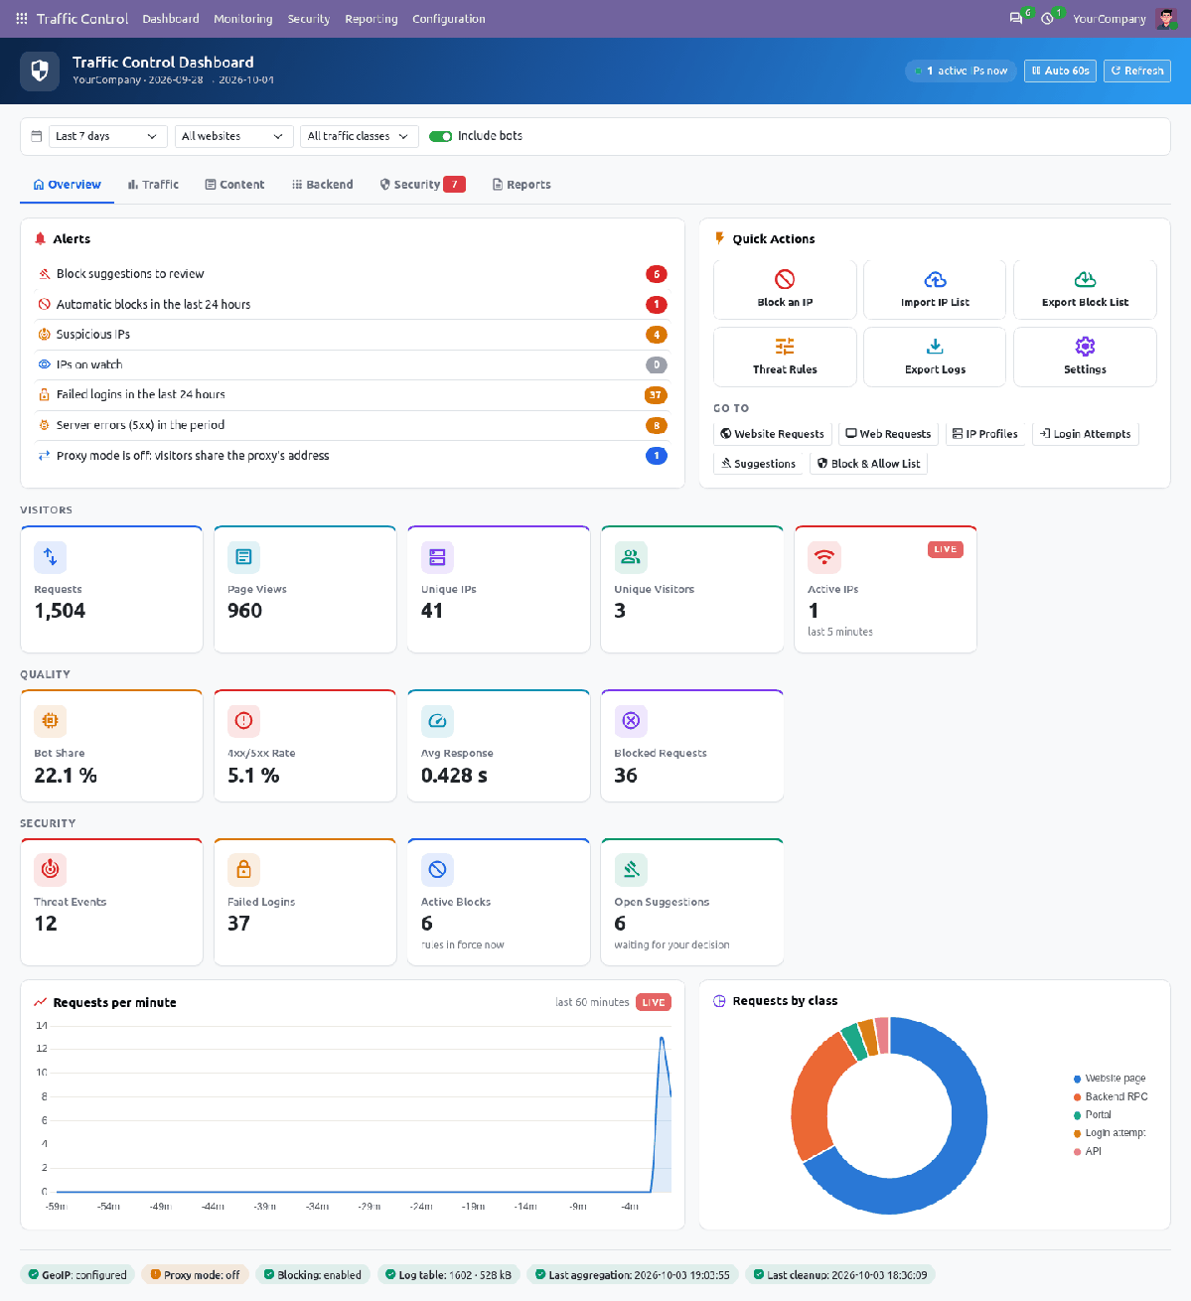Click the calendar icon beside date range
The width and height of the screenshot is (1191, 1301).
pos(37,136)
